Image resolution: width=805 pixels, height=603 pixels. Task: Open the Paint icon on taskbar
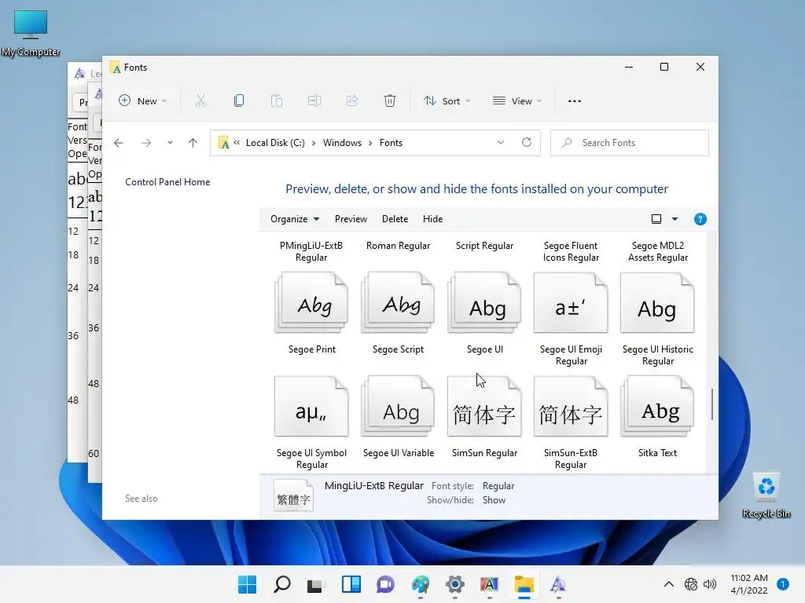pyautogui.click(x=421, y=584)
